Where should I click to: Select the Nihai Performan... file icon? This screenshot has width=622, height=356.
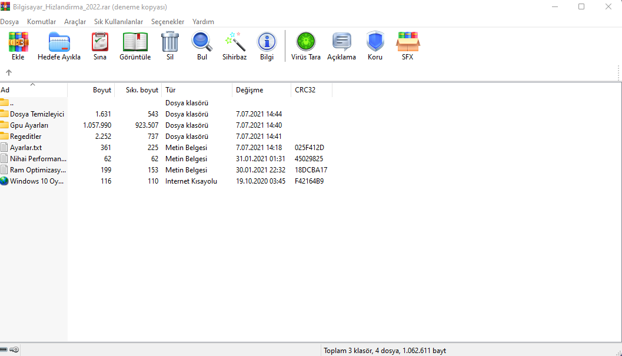pyautogui.click(x=4, y=158)
